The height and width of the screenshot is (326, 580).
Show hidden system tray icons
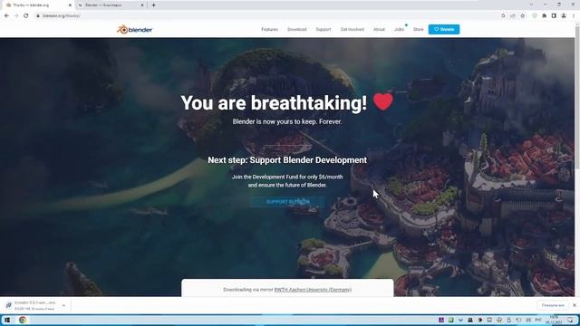460,320
